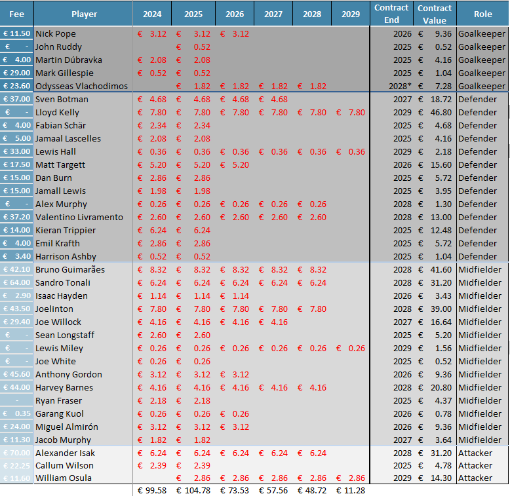Click the Lloyd Kelly name cell
510x496 pixels.
tap(83, 112)
